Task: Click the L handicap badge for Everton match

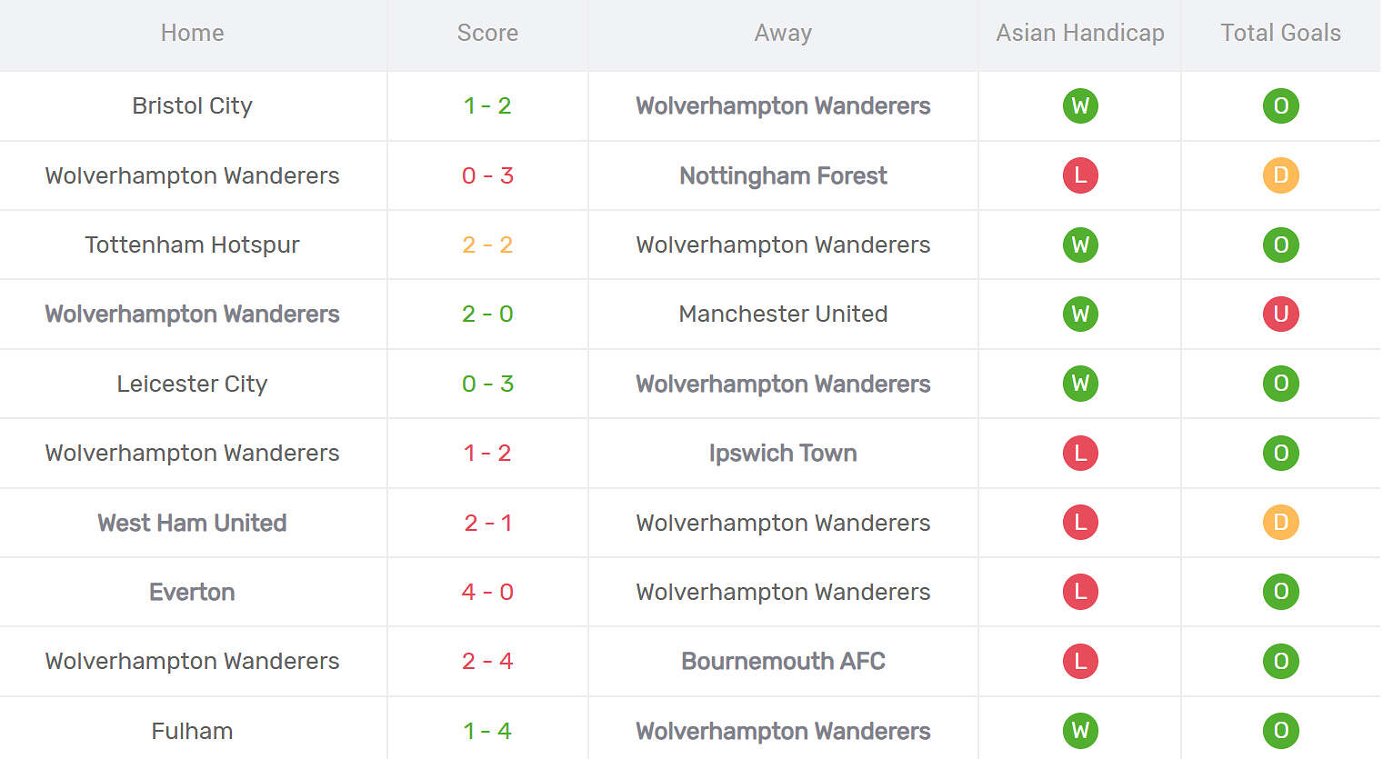Action: [x=1080, y=592]
